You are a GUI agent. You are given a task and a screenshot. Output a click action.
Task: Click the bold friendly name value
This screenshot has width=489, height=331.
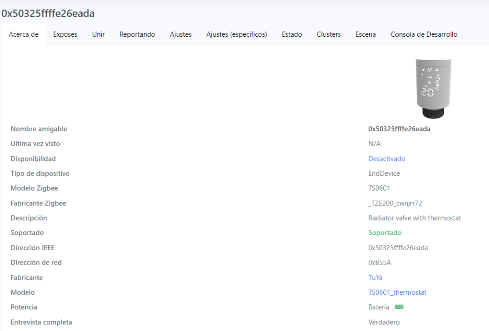pos(399,129)
